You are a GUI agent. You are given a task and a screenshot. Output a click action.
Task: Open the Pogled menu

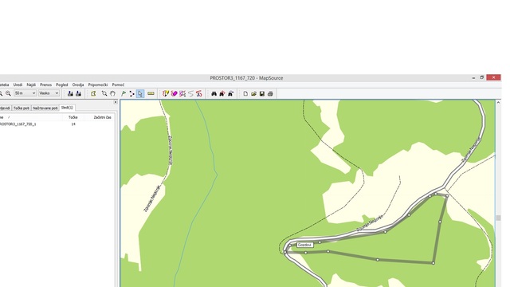(62, 85)
